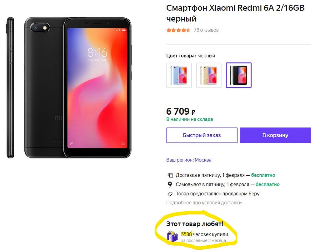Open Подробнее про условия доставки link
320x250 pixels.
pyautogui.click(x=204, y=202)
